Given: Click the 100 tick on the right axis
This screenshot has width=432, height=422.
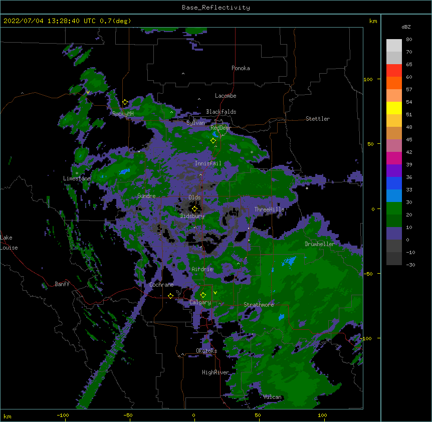Looking at the screenshot, I should (x=368, y=79).
